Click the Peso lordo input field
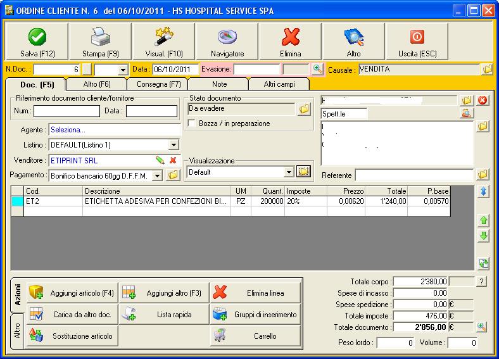499x359 pixels. pos(395,343)
